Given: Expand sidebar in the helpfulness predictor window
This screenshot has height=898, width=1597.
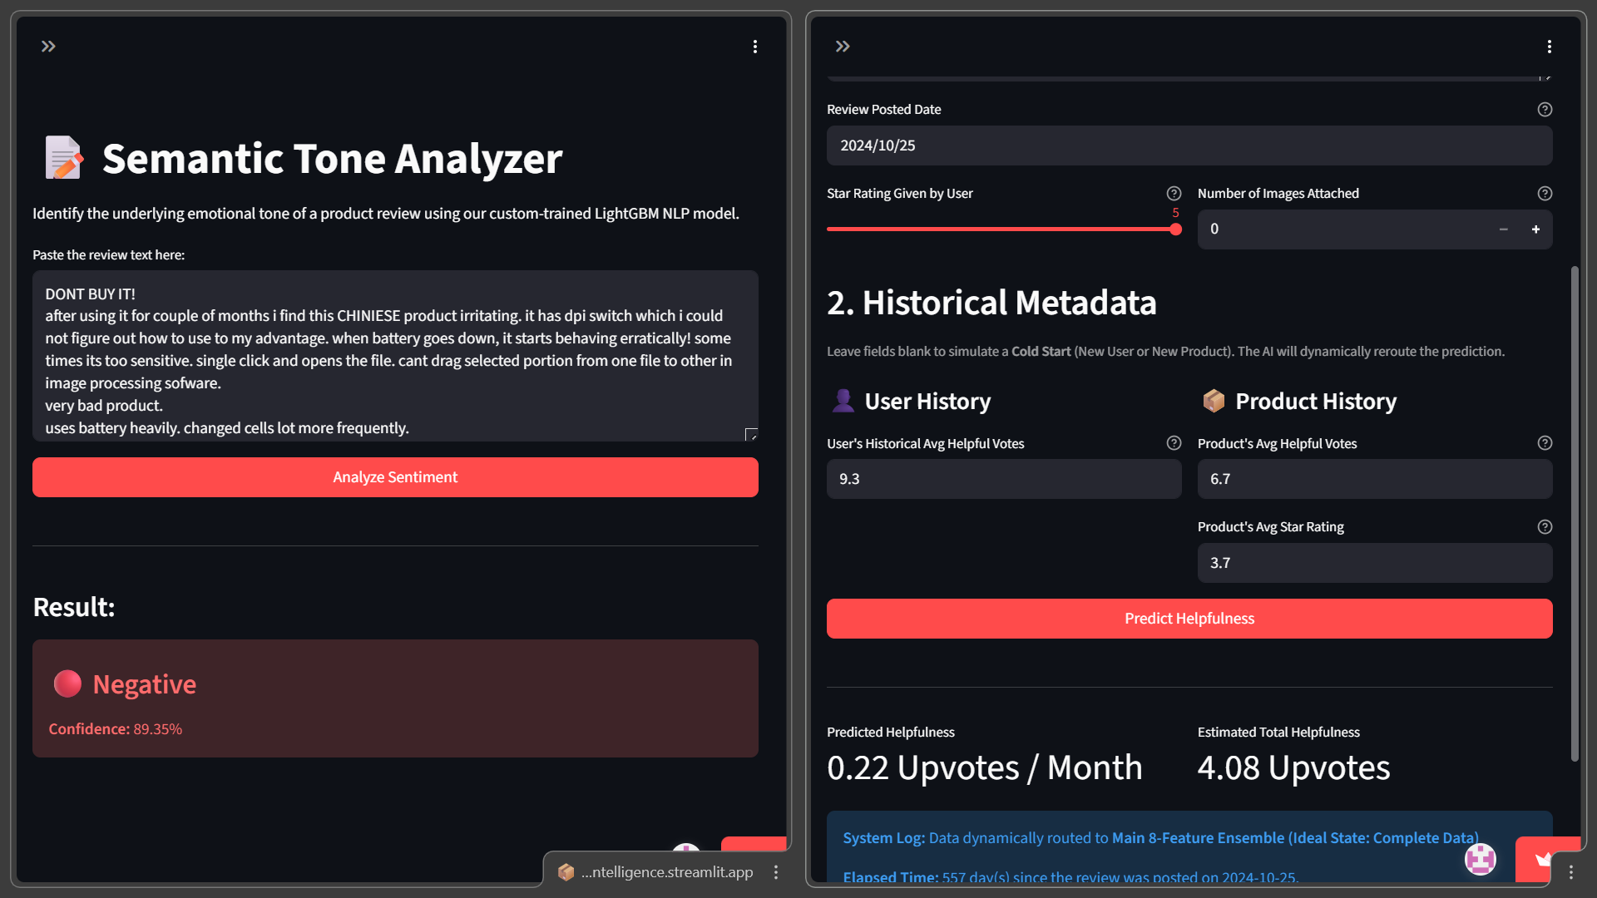Looking at the screenshot, I should click(x=843, y=47).
